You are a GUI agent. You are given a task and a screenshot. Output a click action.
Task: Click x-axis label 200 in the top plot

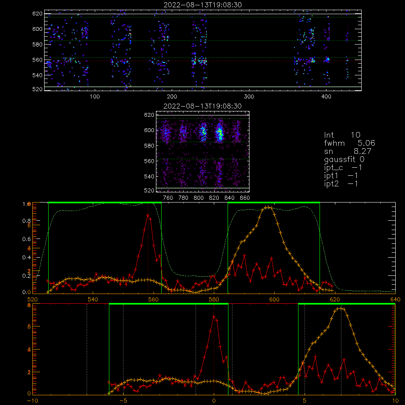tap(172, 97)
